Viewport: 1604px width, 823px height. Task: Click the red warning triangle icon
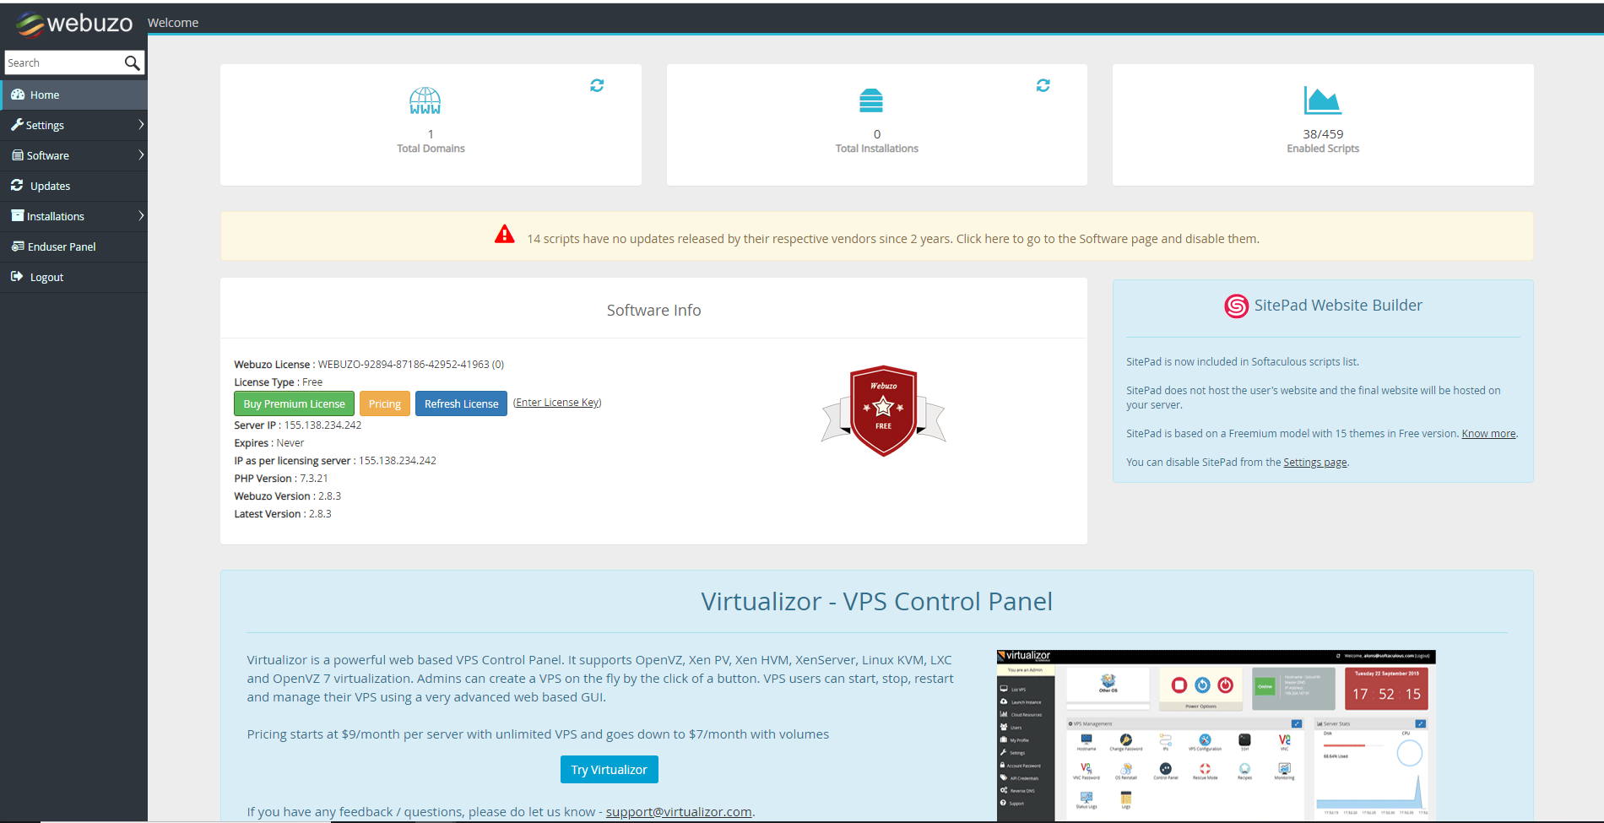point(505,235)
